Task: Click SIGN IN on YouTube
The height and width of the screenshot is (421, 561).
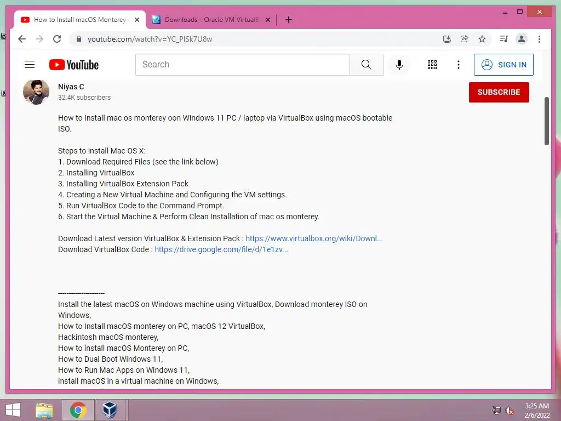Action: point(503,65)
